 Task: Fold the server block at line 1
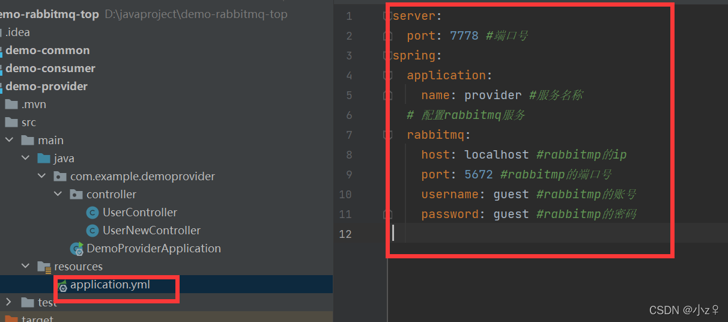[x=388, y=16]
